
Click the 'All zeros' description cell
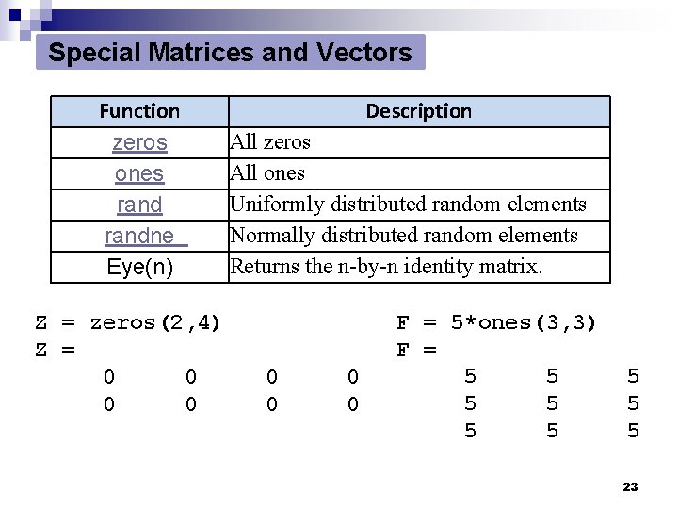point(270,142)
